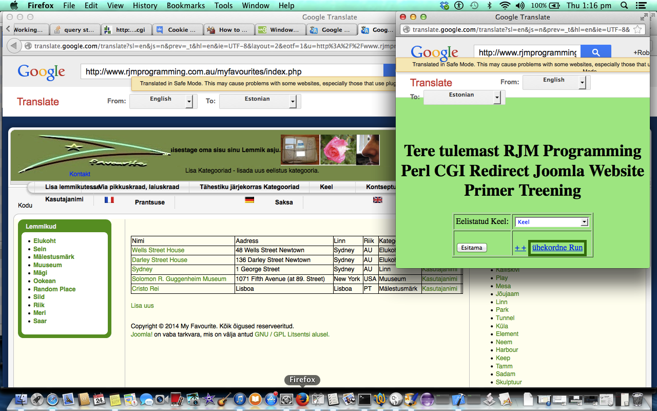The height and width of the screenshot is (411, 657).
Task: Click the Kontakt link in header
Action: pos(80,174)
